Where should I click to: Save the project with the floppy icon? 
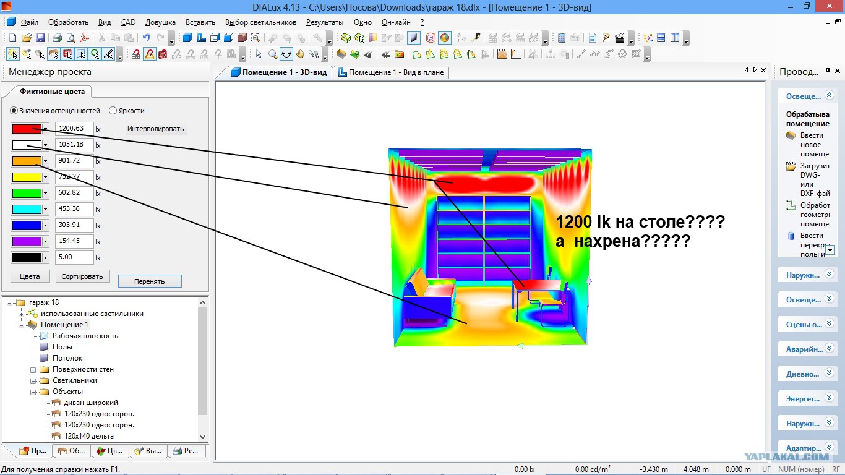40,38
